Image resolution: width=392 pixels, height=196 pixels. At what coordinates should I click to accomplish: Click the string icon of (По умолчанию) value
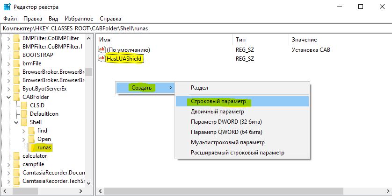[x=102, y=49]
